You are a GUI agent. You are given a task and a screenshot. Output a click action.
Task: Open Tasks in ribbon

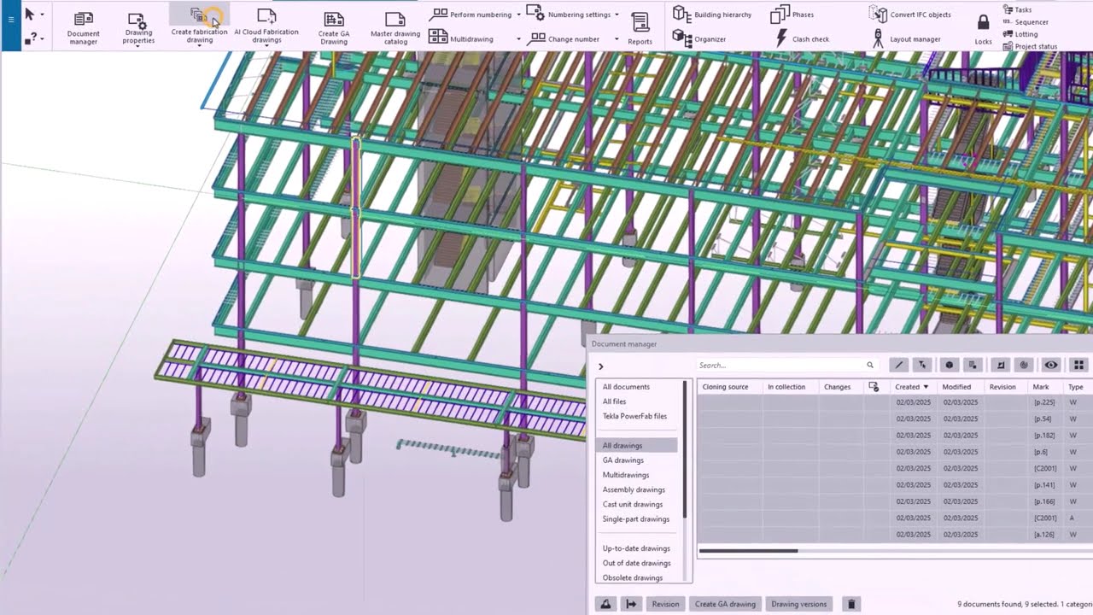(1018, 9)
